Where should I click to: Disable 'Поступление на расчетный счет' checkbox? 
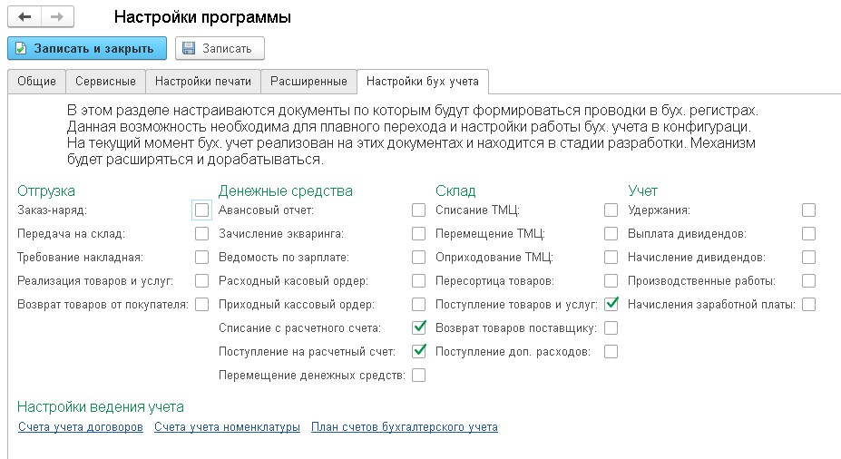(x=418, y=351)
